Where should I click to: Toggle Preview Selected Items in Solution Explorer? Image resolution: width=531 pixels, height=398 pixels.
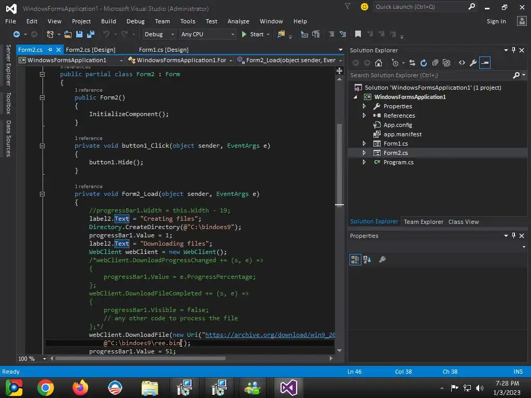[485, 63]
